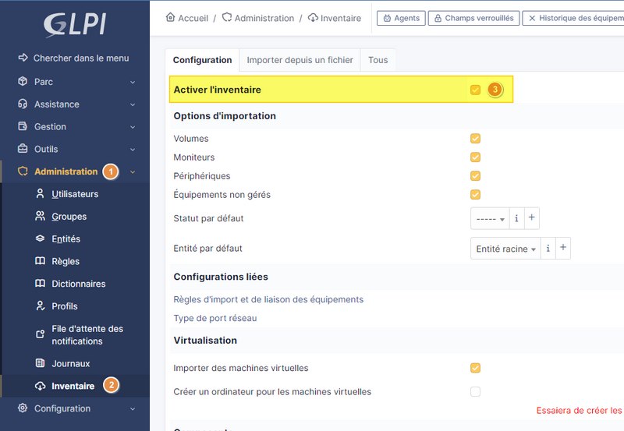Click the Outils briefcase icon
624x431 pixels.
(x=23, y=148)
